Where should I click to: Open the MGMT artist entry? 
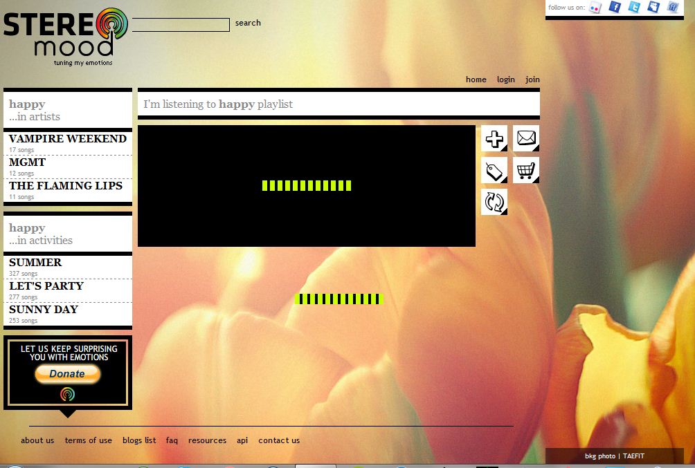(x=27, y=162)
